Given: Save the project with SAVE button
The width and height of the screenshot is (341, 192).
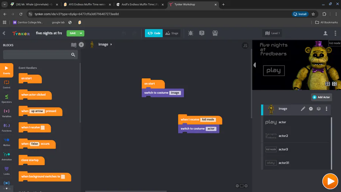Looking at the screenshot, I should [73, 33].
